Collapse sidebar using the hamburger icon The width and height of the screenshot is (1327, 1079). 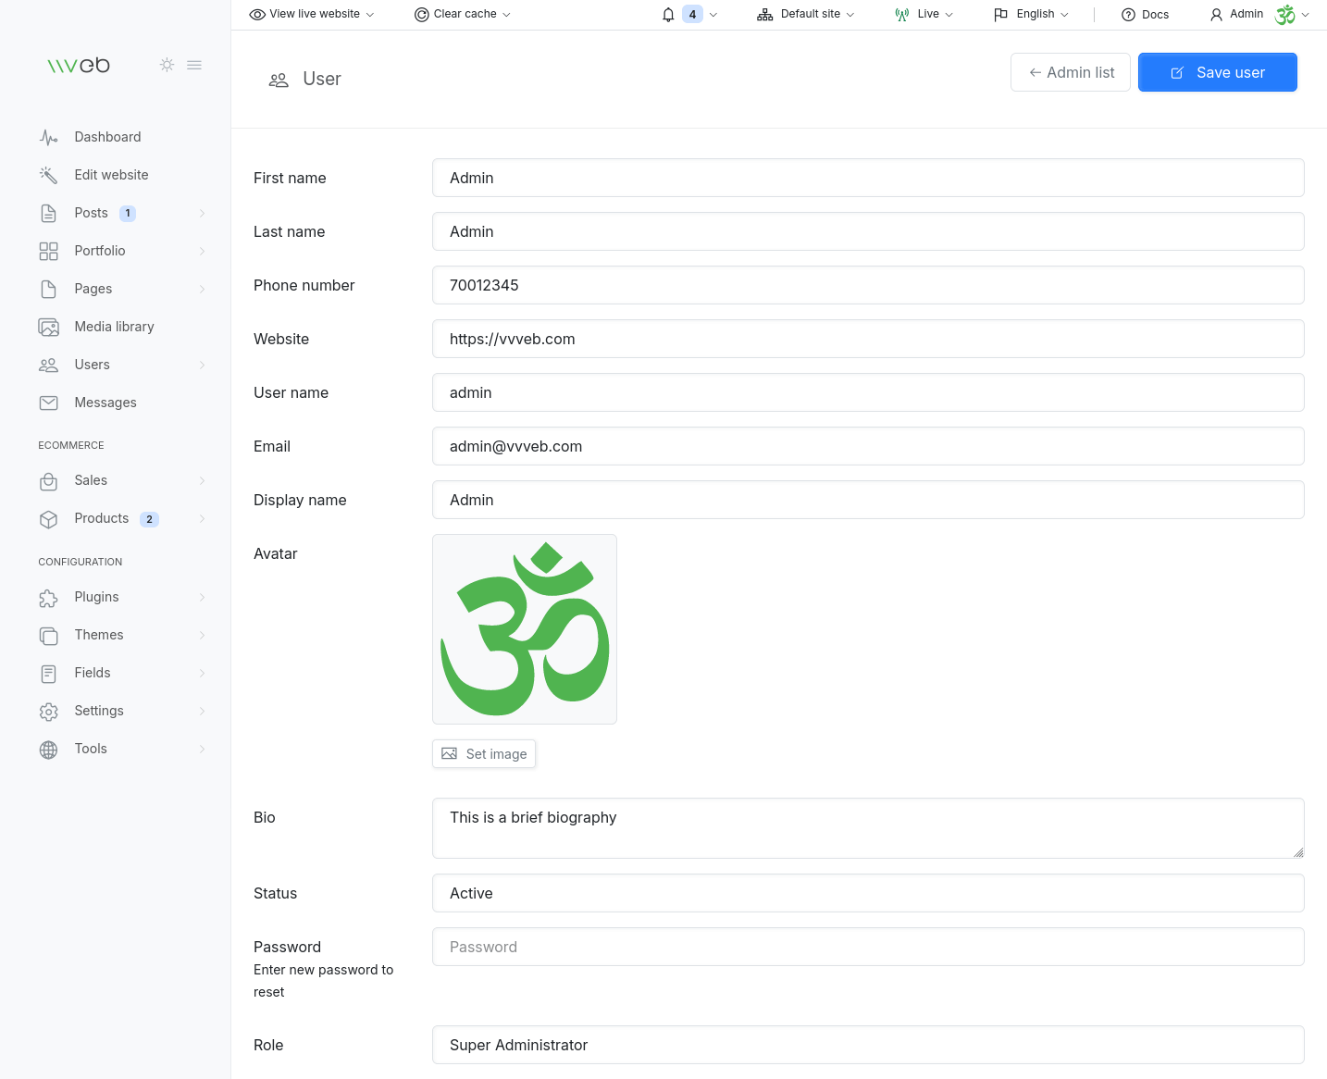194,65
